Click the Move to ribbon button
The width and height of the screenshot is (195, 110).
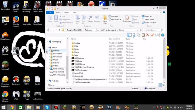pyautogui.click(x=78, y=20)
